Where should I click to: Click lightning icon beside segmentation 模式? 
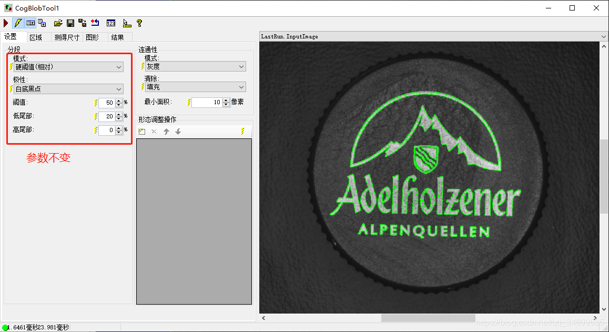11,67
